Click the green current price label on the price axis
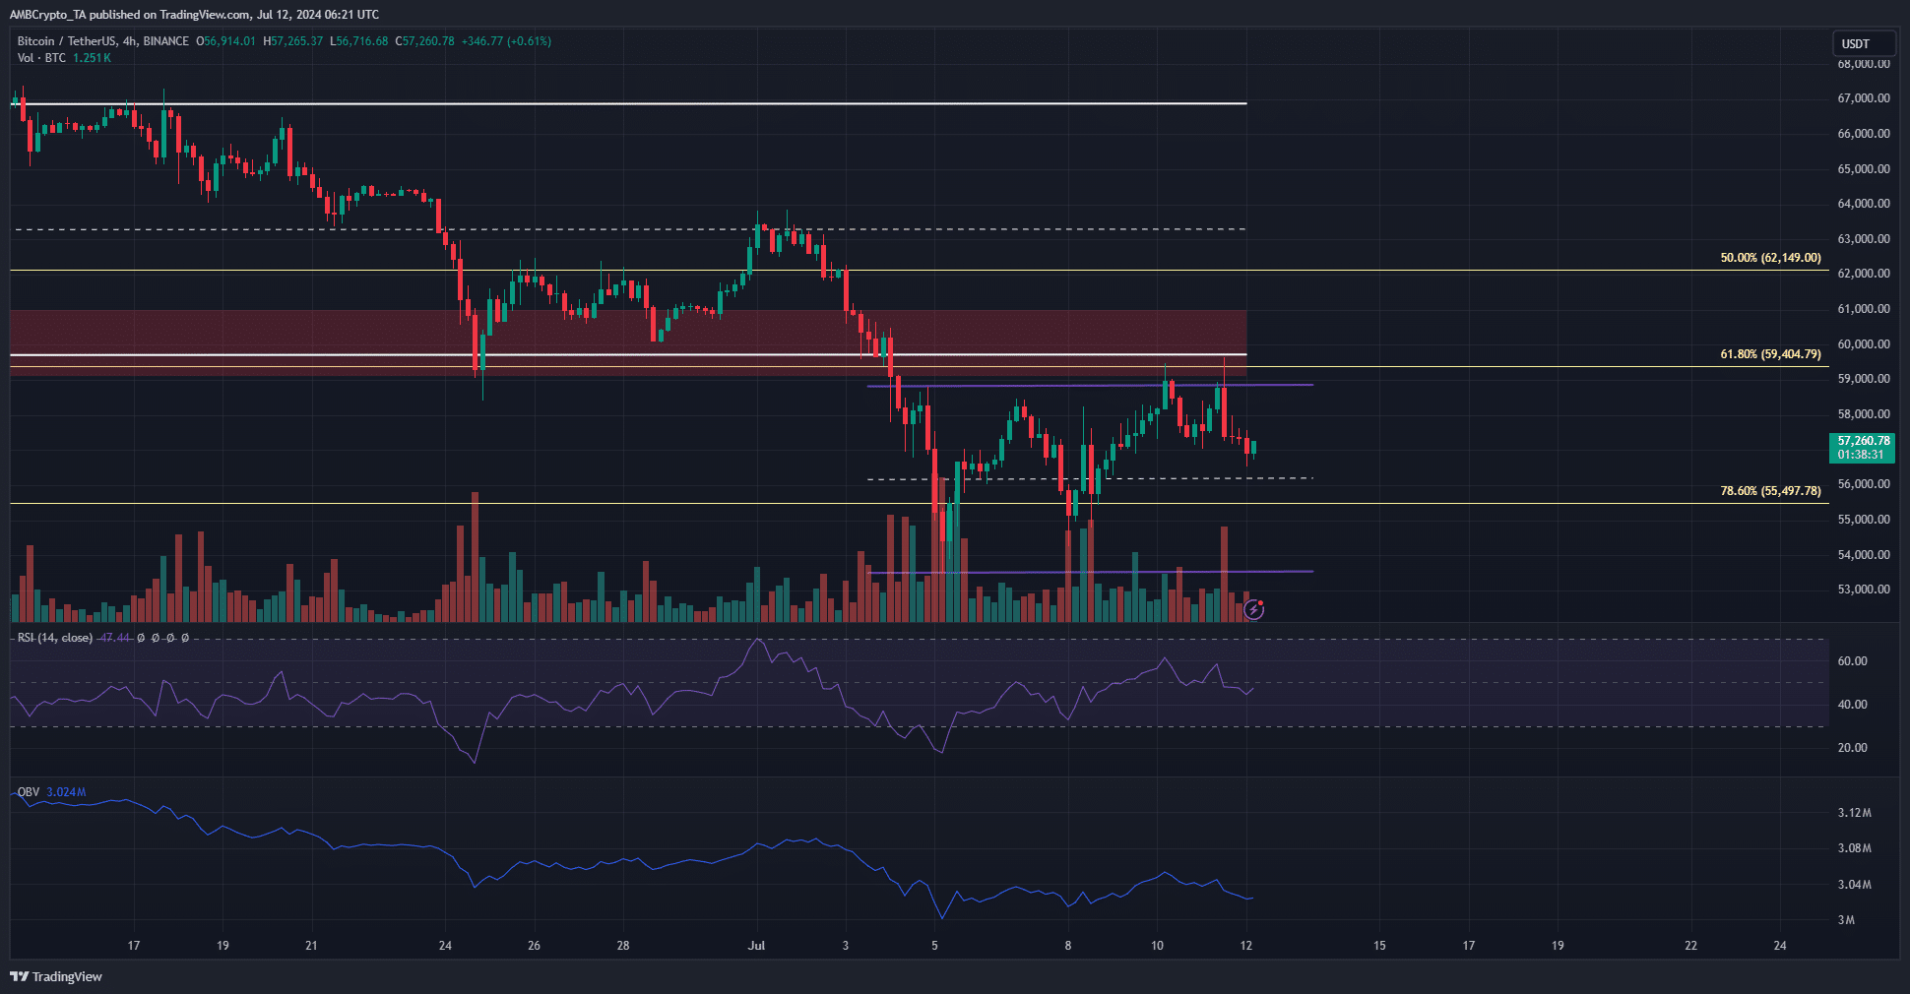 click(x=1862, y=448)
